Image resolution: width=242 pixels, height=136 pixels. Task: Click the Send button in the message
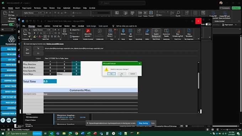click(x=27, y=51)
